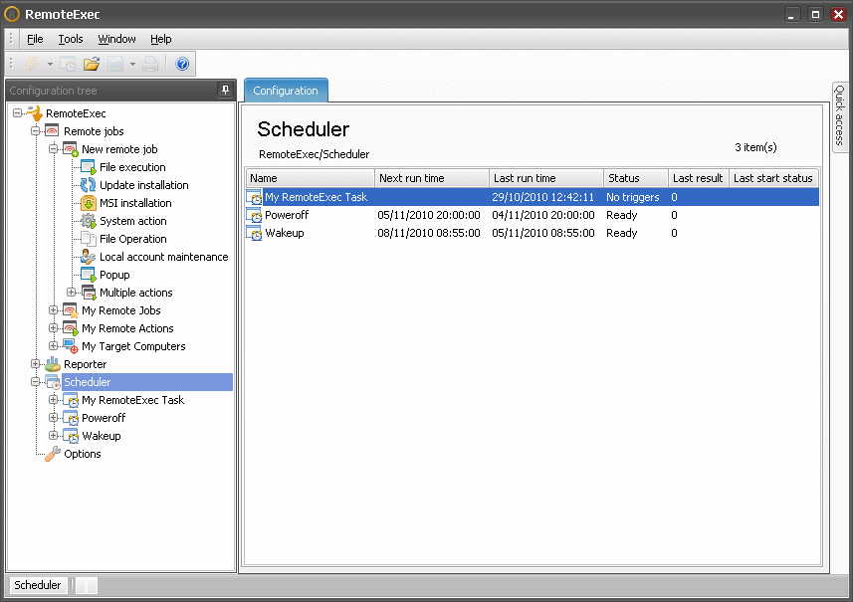Click the Wakeup task icon in the list

coord(254,233)
